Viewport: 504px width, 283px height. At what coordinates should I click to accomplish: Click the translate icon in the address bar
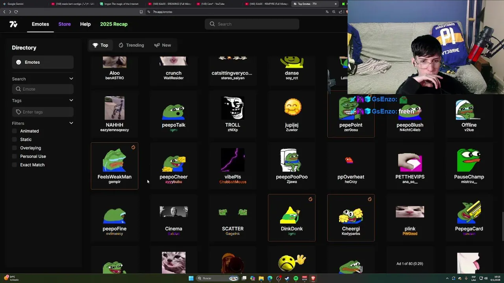click(x=327, y=12)
